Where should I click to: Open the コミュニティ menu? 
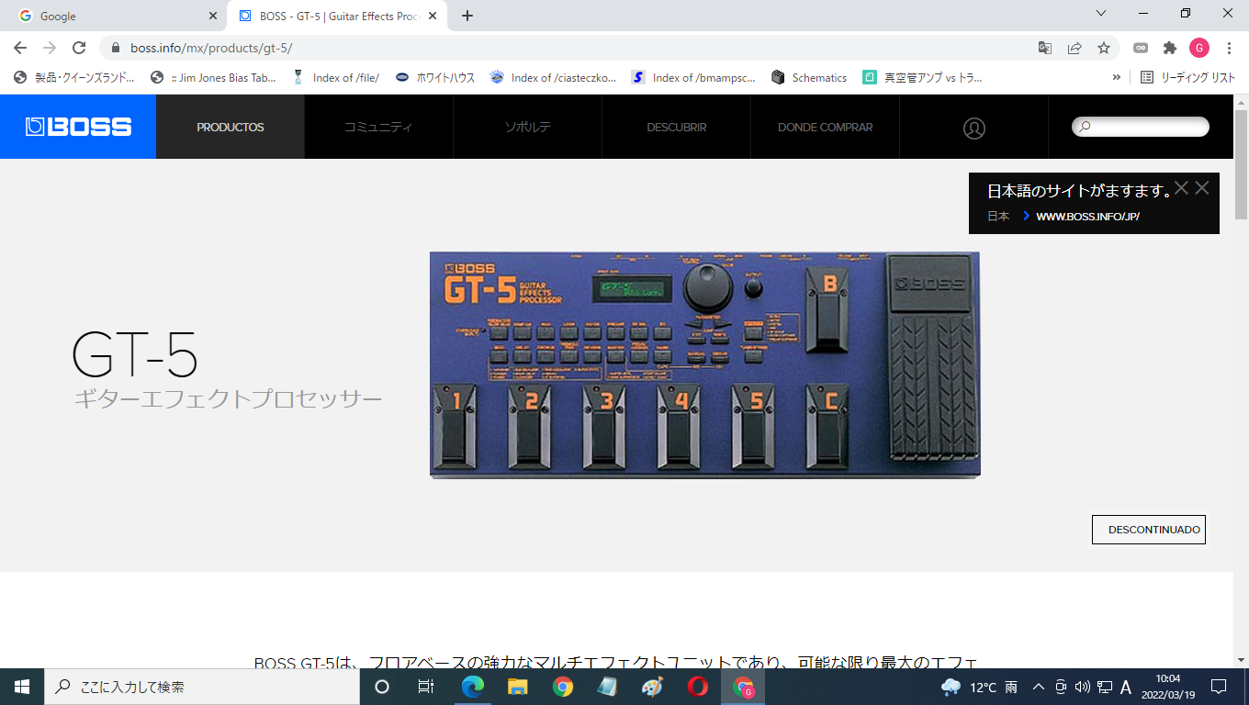coord(378,127)
